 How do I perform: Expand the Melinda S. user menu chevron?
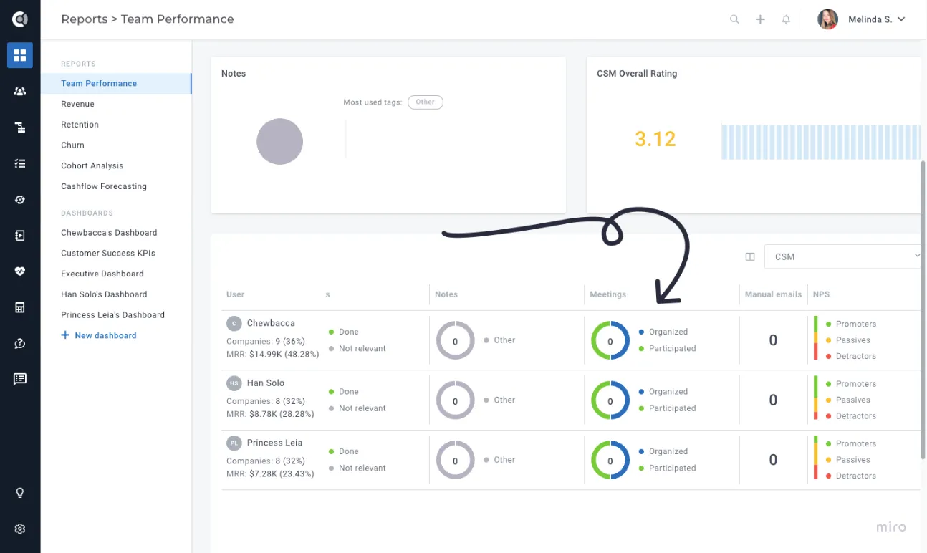click(x=901, y=19)
